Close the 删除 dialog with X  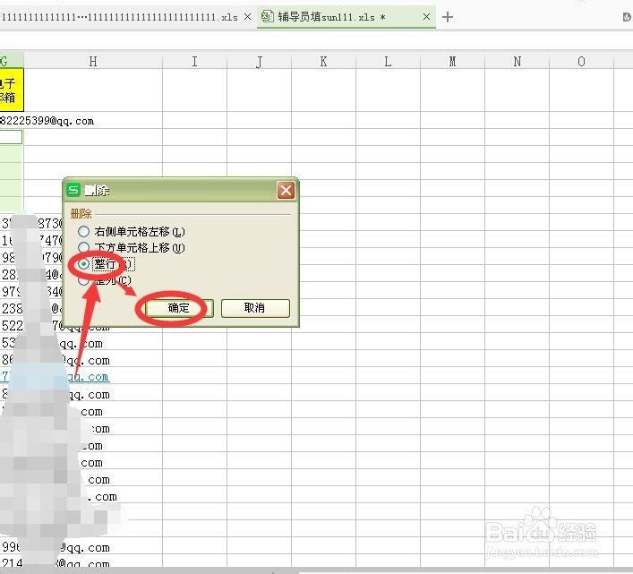pos(286,190)
